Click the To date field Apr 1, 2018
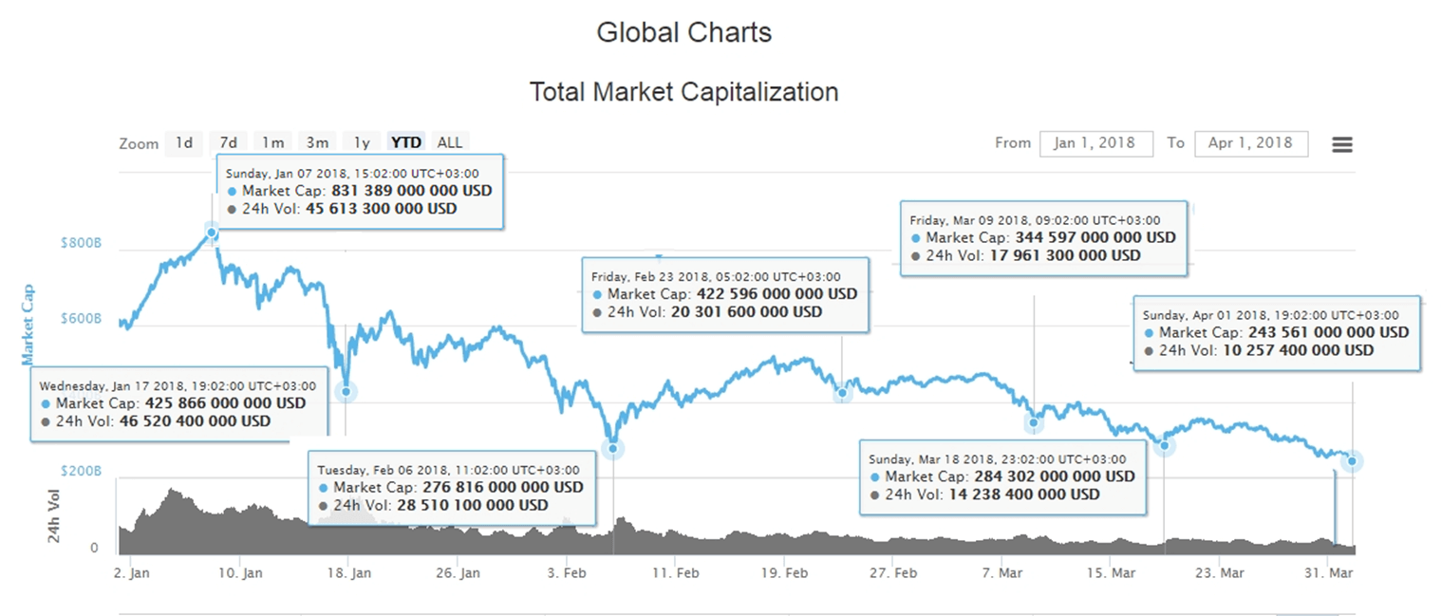This screenshot has width=1441, height=616. (1250, 143)
